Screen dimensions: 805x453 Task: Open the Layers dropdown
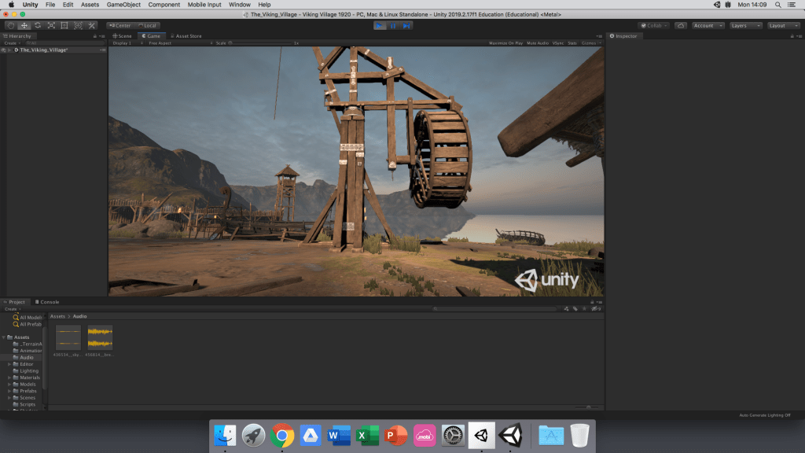tap(745, 25)
